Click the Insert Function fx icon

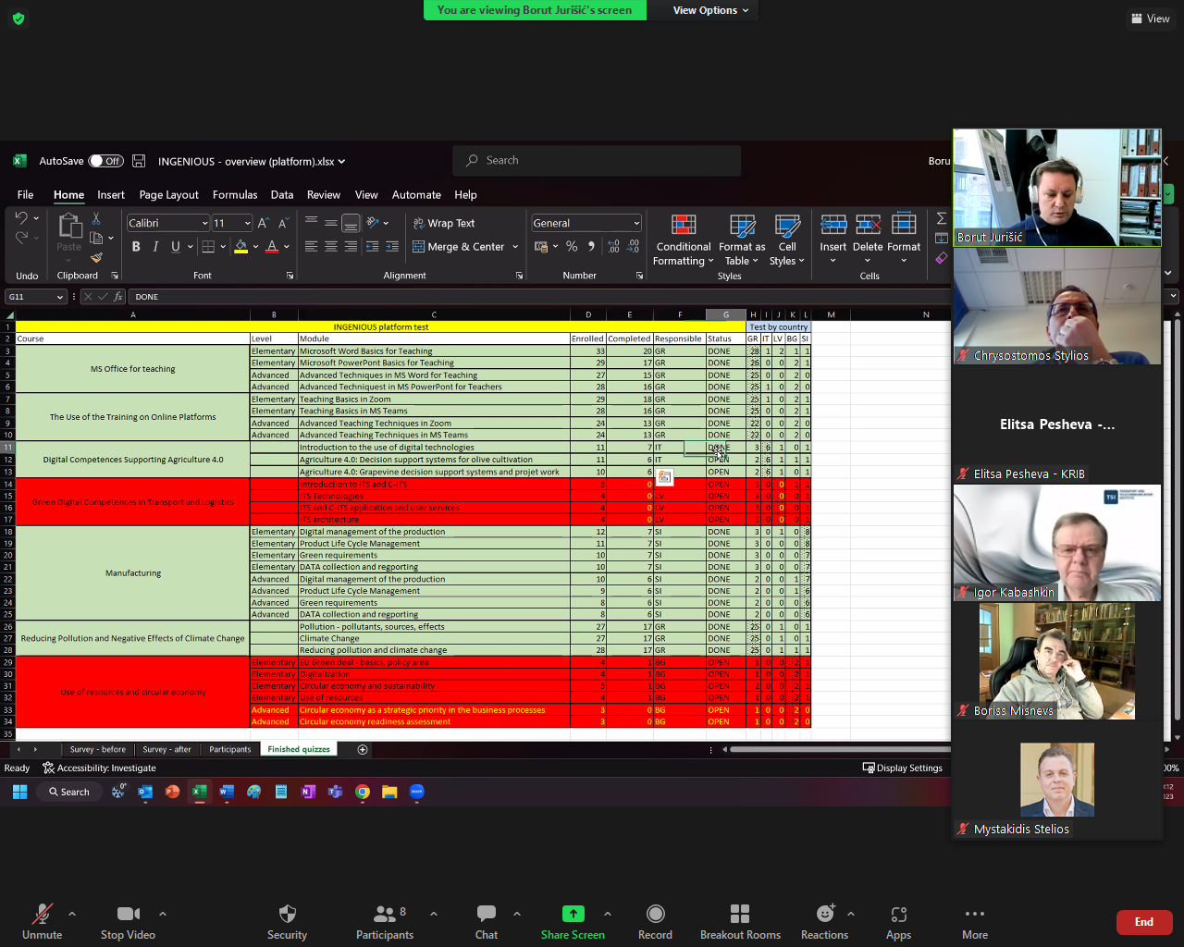point(118,297)
